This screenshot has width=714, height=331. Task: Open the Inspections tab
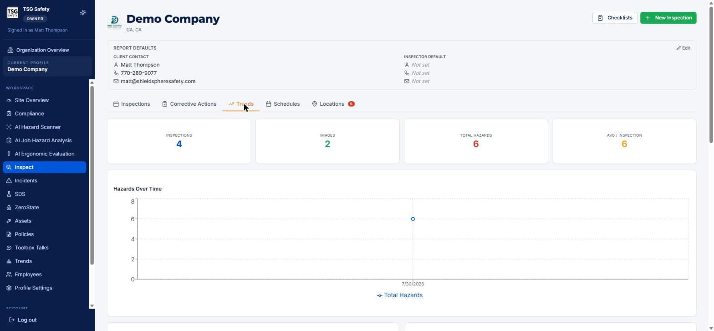point(132,104)
